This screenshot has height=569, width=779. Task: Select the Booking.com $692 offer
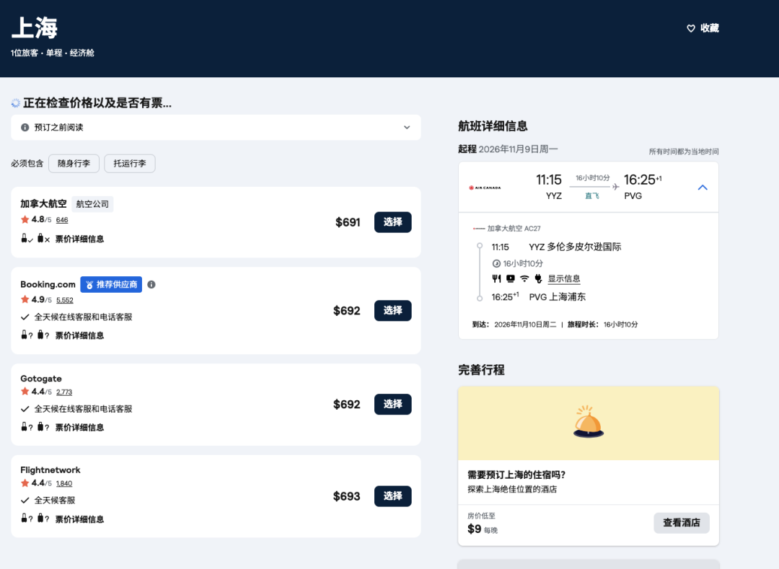(392, 311)
